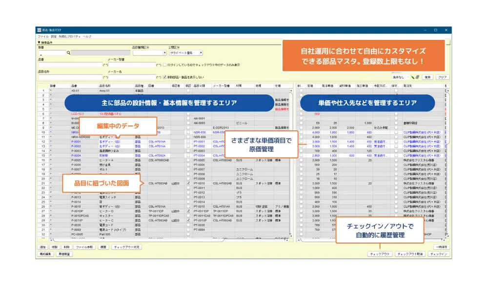Click 発注先 column header

click(423, 86)
